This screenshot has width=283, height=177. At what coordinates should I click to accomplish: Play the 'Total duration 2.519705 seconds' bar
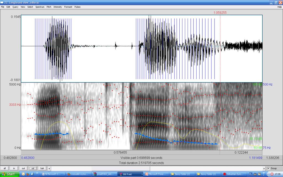point(141,163)
